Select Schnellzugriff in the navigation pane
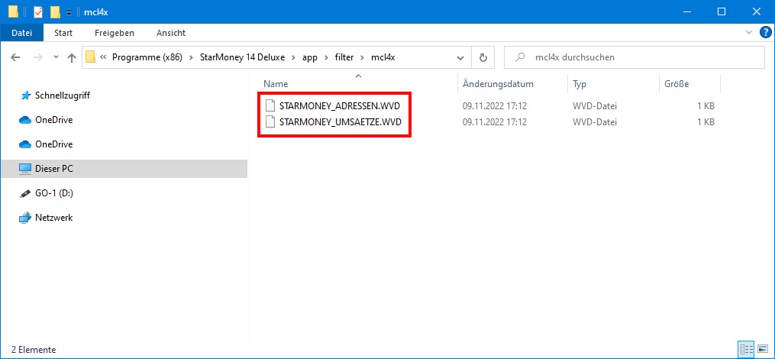The height and width of the screenshot is (359, 775). coord(63,95)
